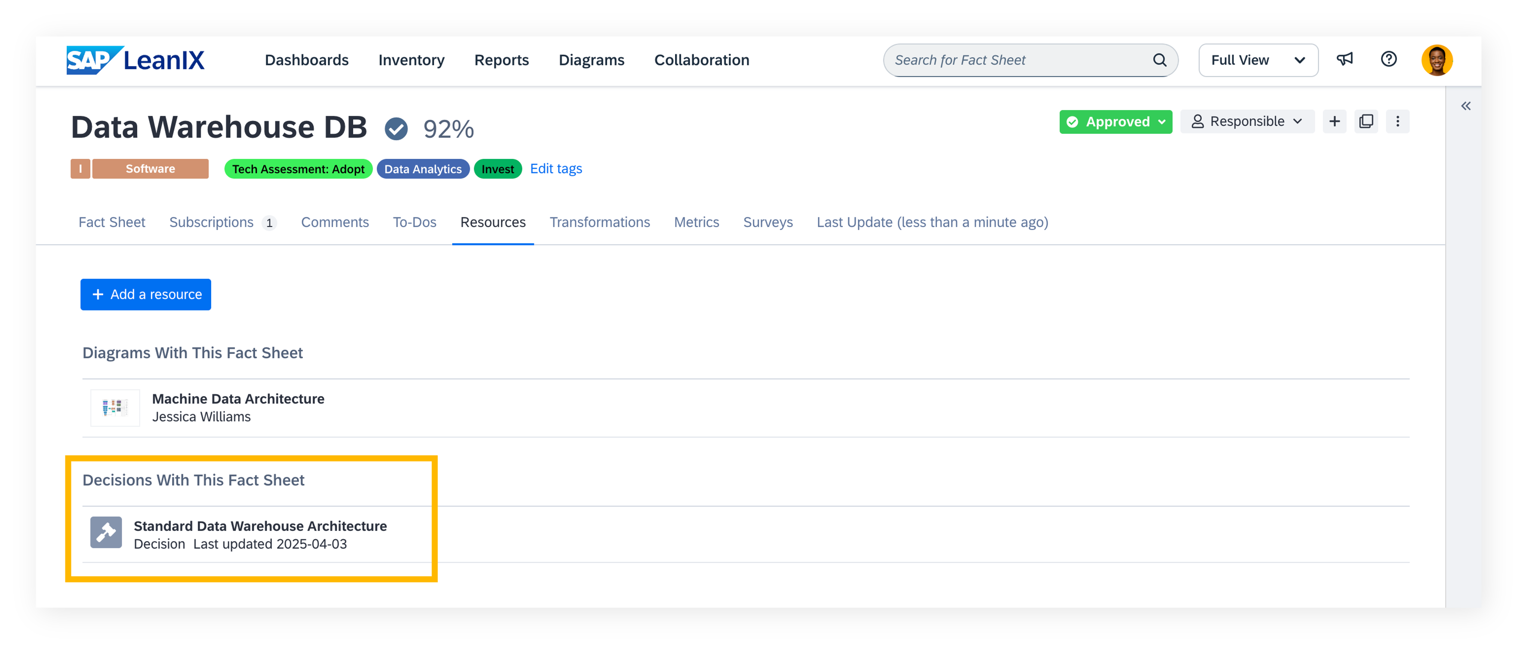Focus the Search for Fact Sheet field
This screenshot has height=653, width=1526.
(x=1030, y=60)
